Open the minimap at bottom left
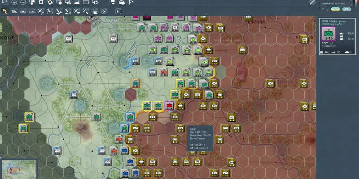The width and height of the screenshot is (359, 179). pos(19,170)
